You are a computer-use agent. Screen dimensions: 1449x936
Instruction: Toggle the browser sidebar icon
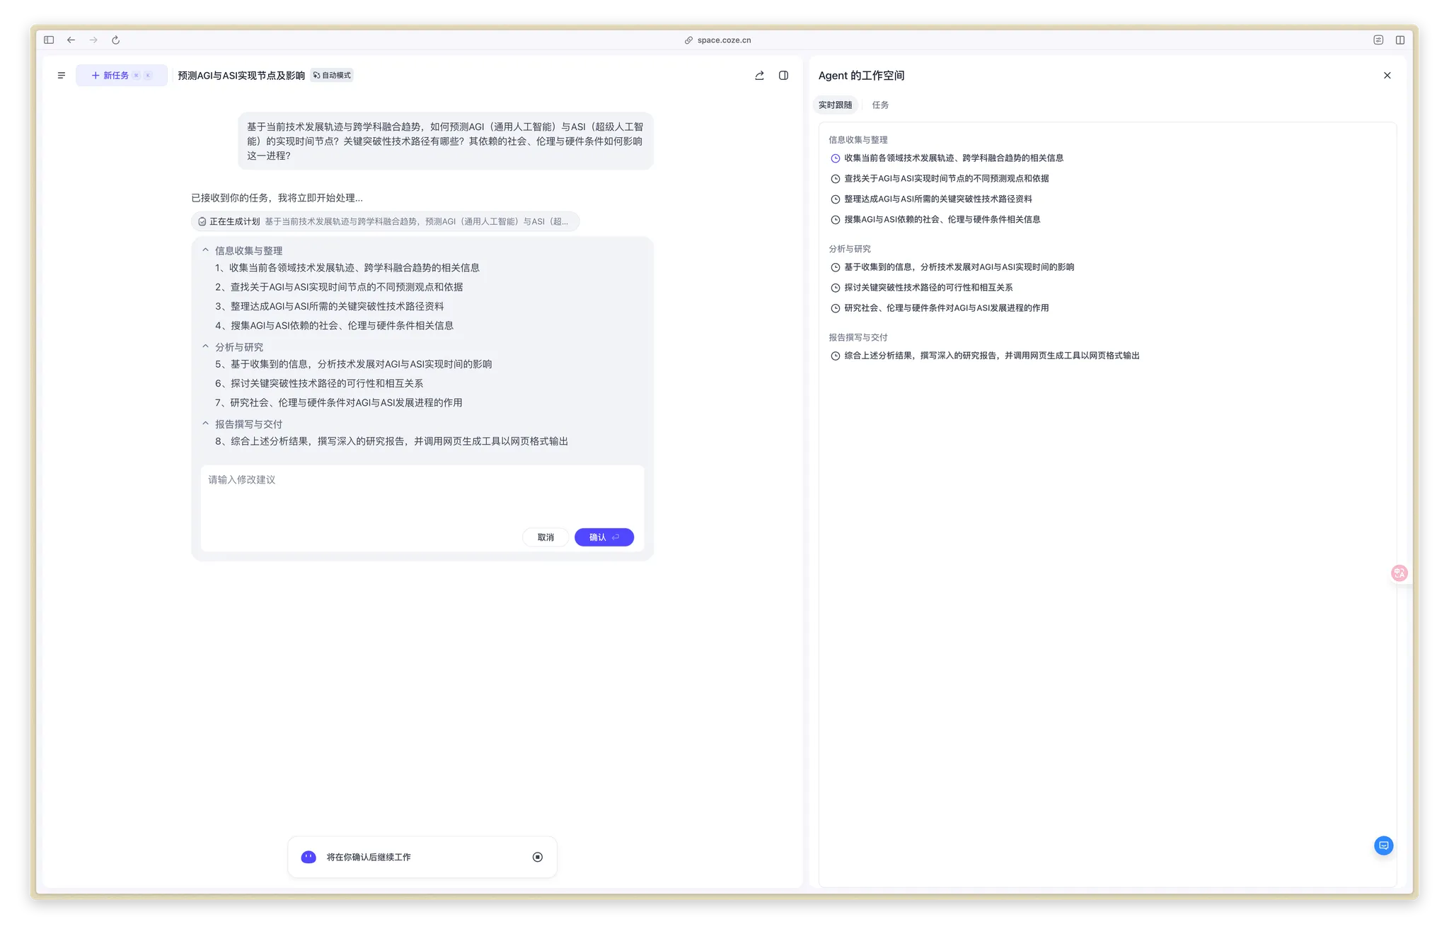pyautogui.click(x=49, y=40)
